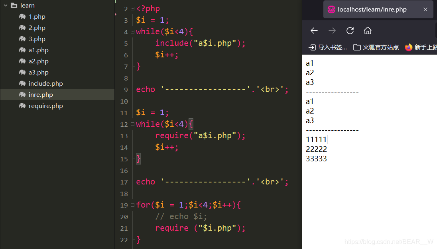The height and width of the screenshot is (249, 437).
Task: Open the 火狐官方站点 bookmark folder
Action: pos(376,47)
